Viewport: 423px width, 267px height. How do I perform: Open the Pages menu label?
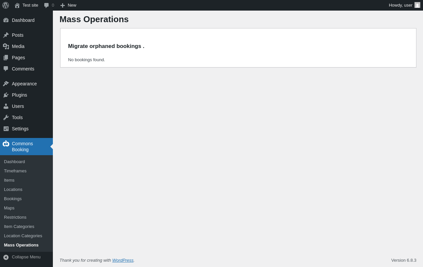pyautogui.click(x=19, y=58)
